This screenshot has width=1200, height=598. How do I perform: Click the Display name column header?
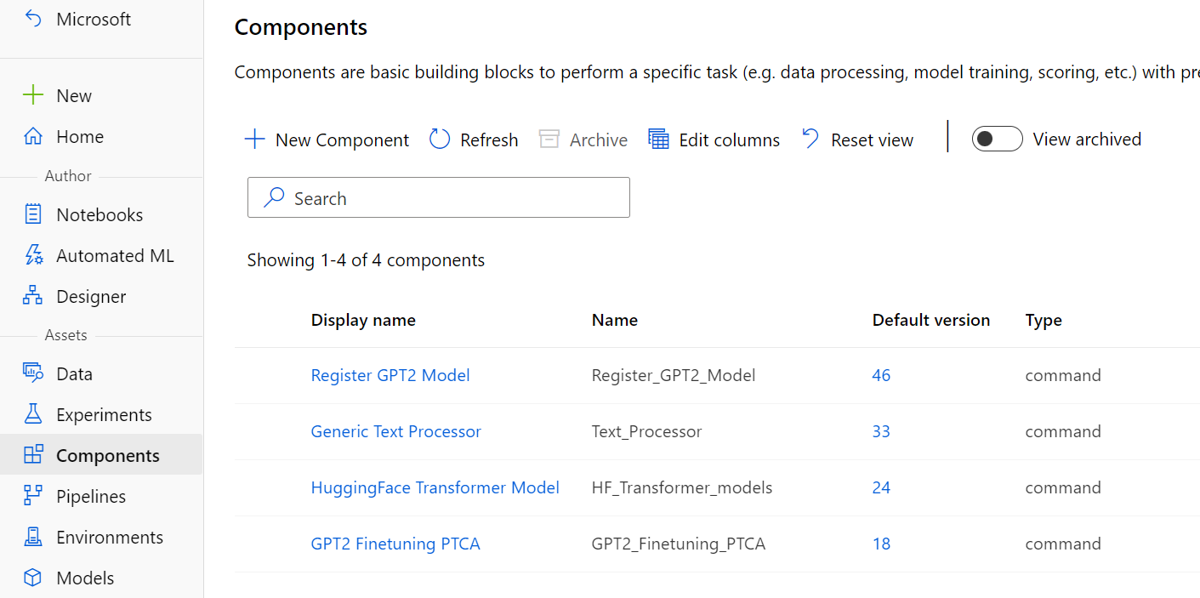tap(363, 320)
